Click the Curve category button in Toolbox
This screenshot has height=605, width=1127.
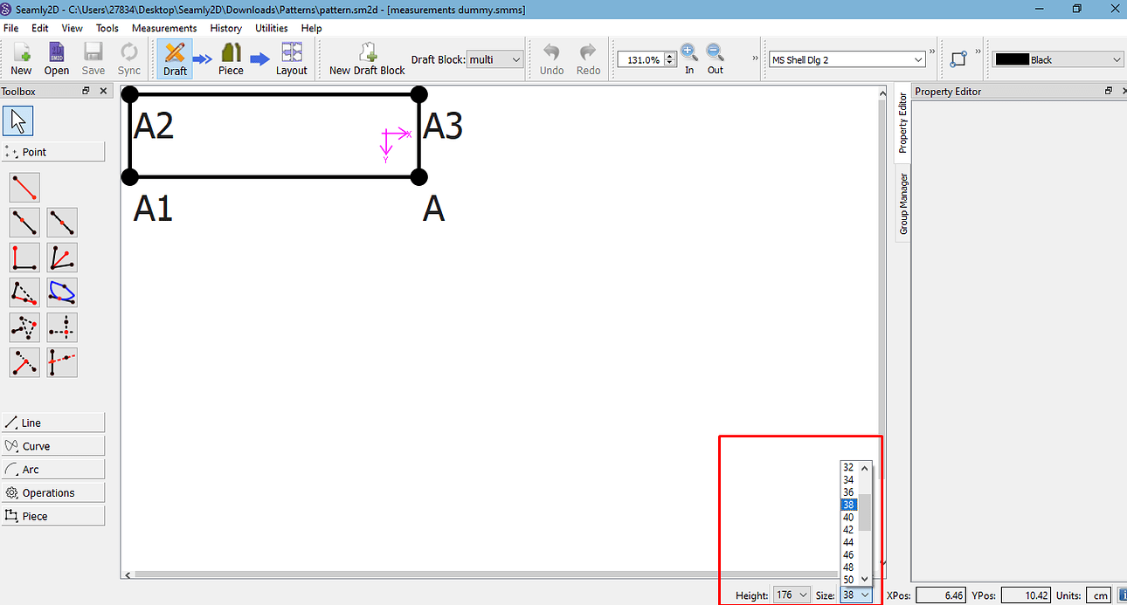coord(53,446)
